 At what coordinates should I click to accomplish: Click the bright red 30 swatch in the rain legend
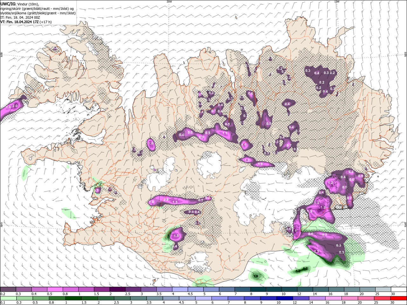tap(399, 298)
